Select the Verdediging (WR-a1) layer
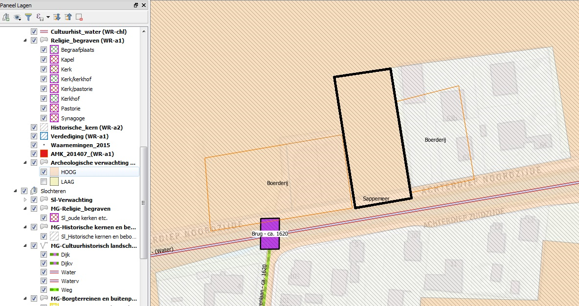 79,136
